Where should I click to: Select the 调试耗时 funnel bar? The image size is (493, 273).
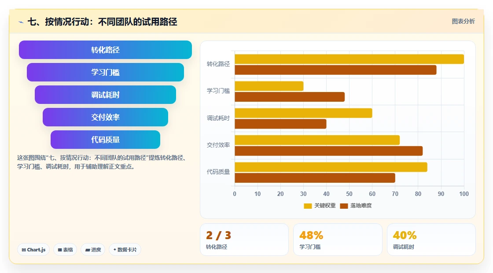(x=105, y=95)
